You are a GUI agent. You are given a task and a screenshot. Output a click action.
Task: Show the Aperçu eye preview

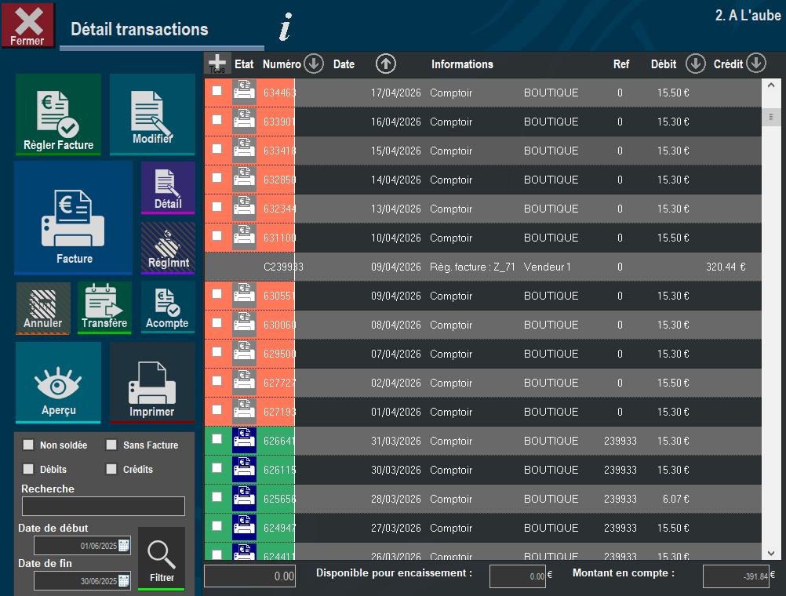pos(58,383)
